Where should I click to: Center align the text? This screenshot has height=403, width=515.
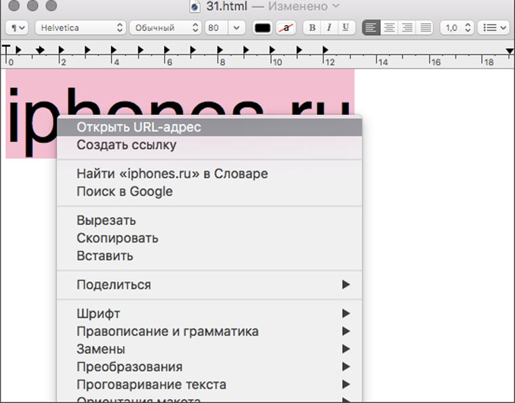(x=389, y=28)
